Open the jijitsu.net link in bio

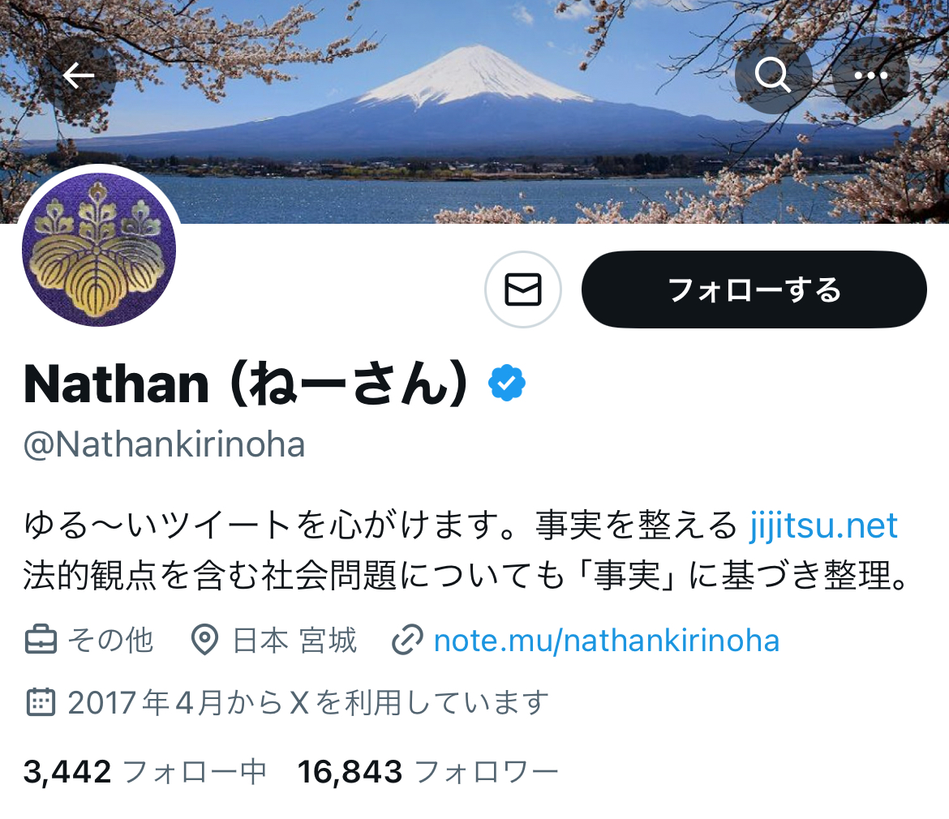coord(823,525)
